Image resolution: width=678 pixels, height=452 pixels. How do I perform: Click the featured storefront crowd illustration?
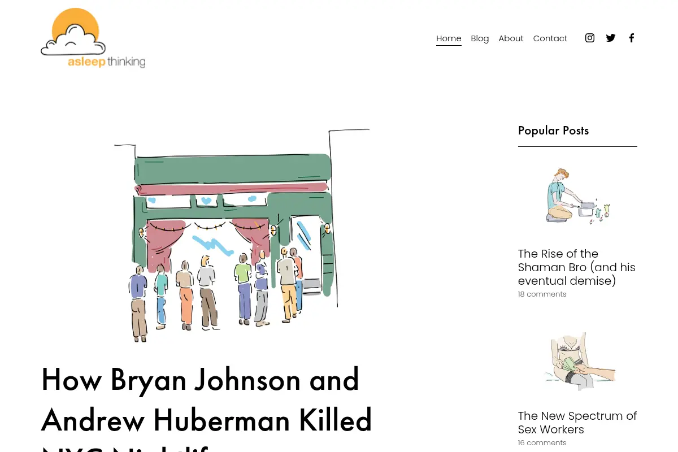pyautogui.click(x=242, y=236)
